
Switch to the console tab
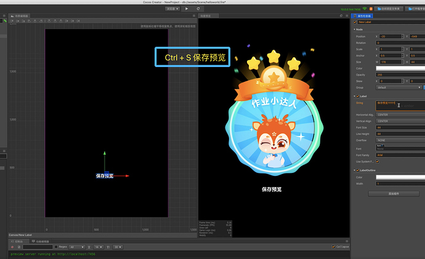[17, 241]
